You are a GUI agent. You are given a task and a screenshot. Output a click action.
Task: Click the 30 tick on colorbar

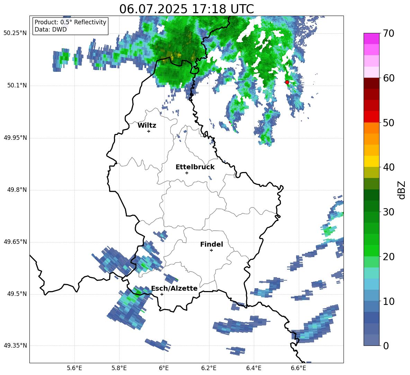coord(388,212)
